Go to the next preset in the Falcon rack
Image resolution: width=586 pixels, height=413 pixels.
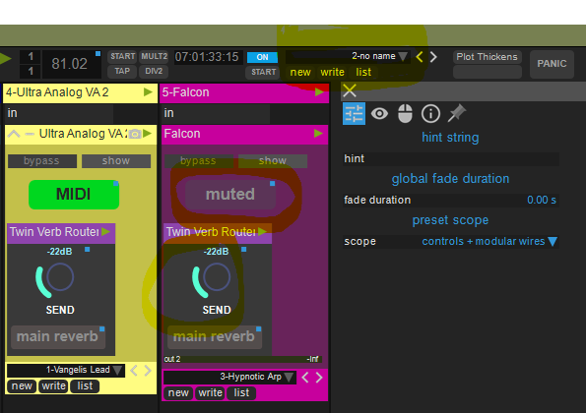click(x=319, y=378)
